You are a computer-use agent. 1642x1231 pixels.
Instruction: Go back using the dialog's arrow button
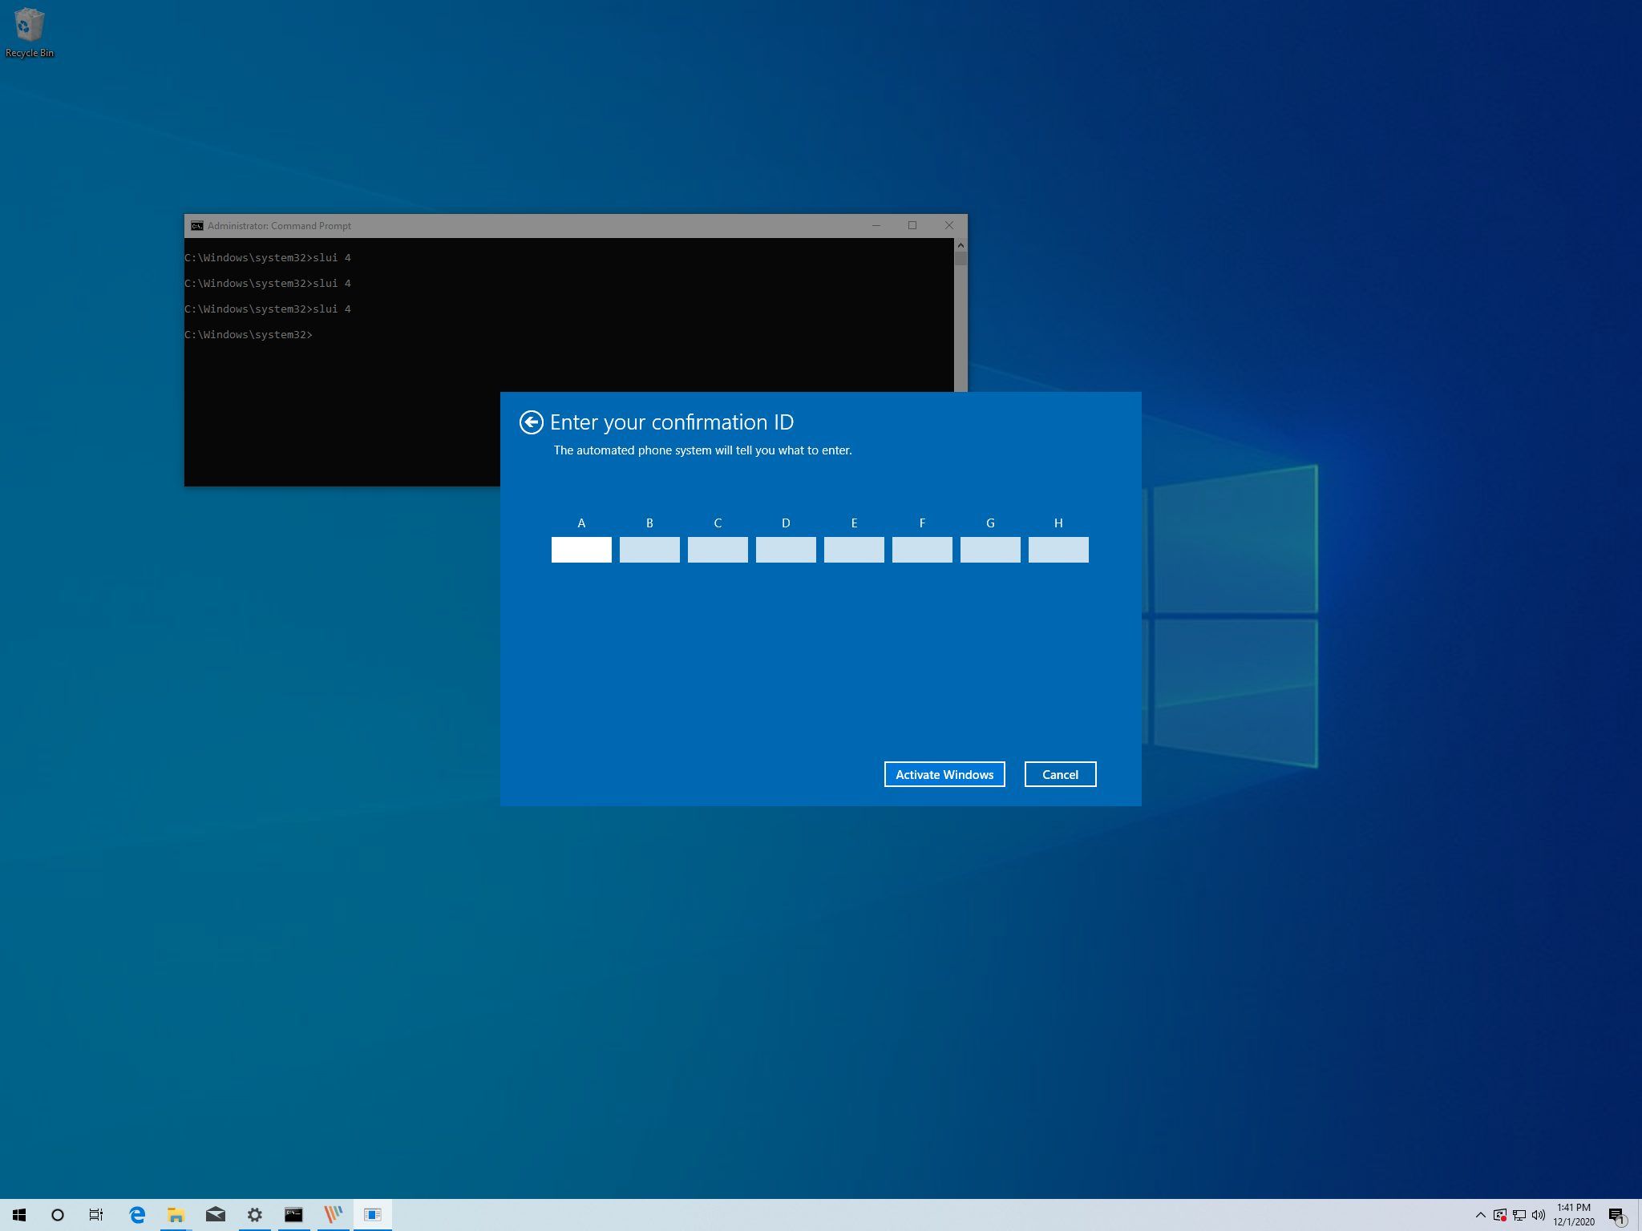[x=531, y=421]
